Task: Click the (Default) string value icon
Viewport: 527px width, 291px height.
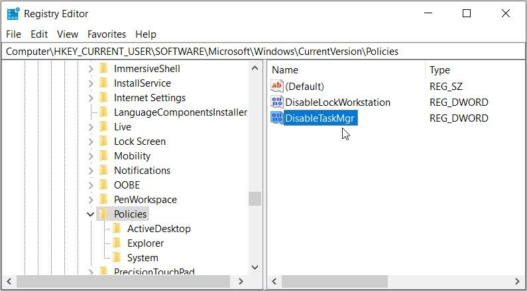Action: [x=276, y=87]
